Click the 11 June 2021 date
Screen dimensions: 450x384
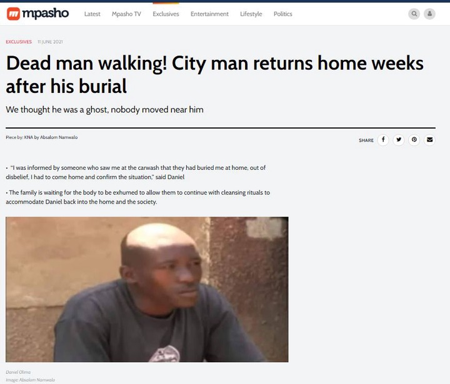pos(50,42)
